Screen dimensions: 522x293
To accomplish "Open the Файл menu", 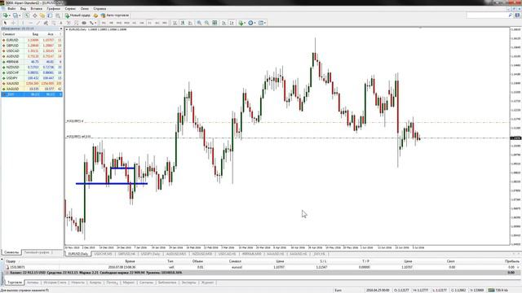I will tap(11, 9).
